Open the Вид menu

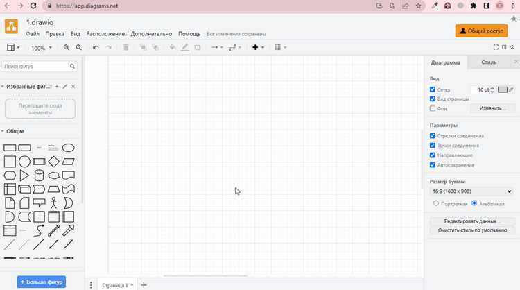[x=76, y=34]
